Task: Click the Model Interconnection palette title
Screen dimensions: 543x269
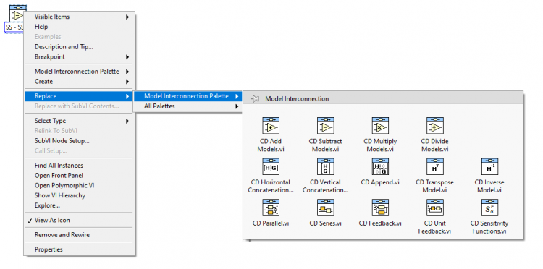Action: tap(297, 99)
